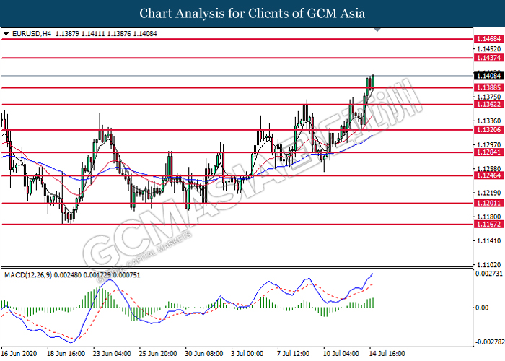Click the MACD 0.00 zero level label
Screen dimensions: 505x361
tap(482, 308)
